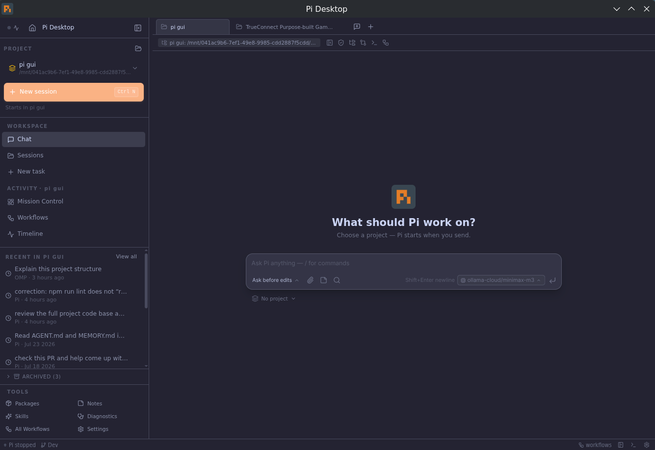The width and height of the screenshot is (655, 450).
Task: Click the search icon in composer
Action: [337, 280]
